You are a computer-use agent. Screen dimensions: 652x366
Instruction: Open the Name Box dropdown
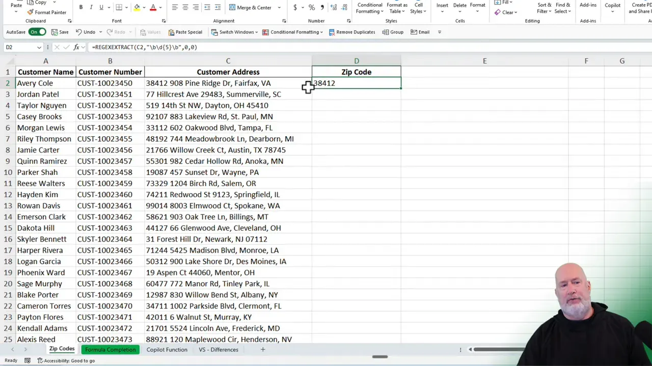pos(39,47)
